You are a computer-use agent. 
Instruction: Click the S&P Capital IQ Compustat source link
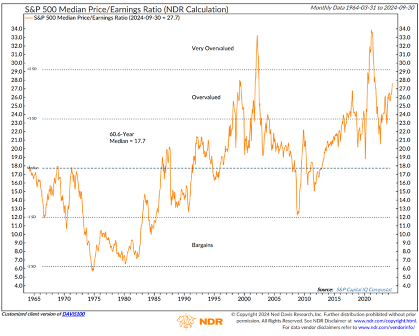click(x=364, y=289)
